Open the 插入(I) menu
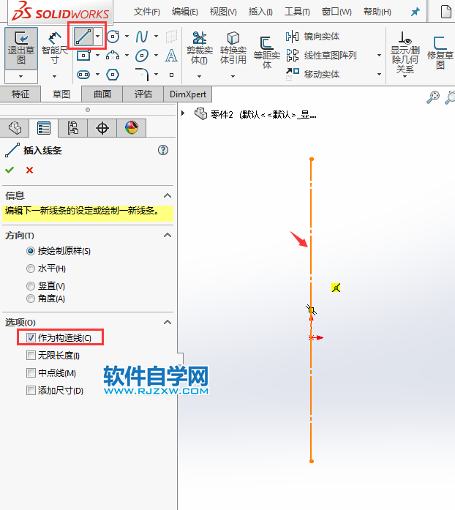 pos(260,12)
